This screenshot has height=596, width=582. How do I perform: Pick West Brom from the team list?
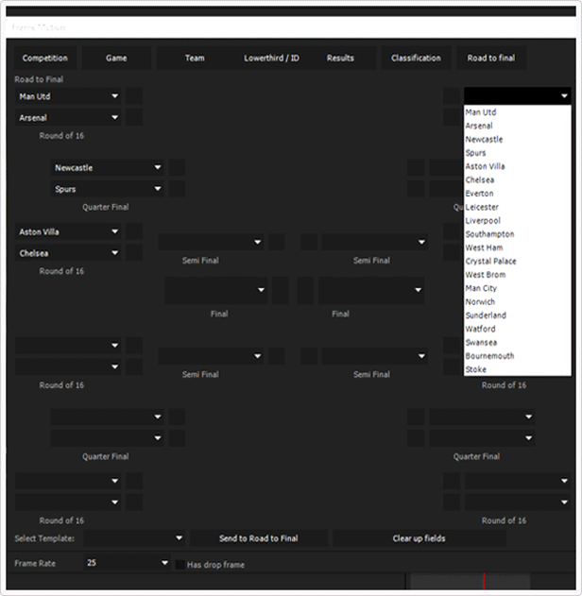(518, 275)
